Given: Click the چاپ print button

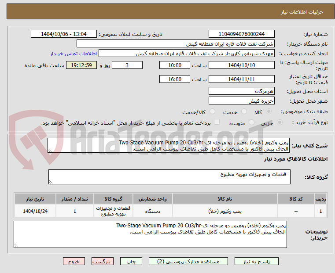Looking at the screenshot, I should [131, 262].
